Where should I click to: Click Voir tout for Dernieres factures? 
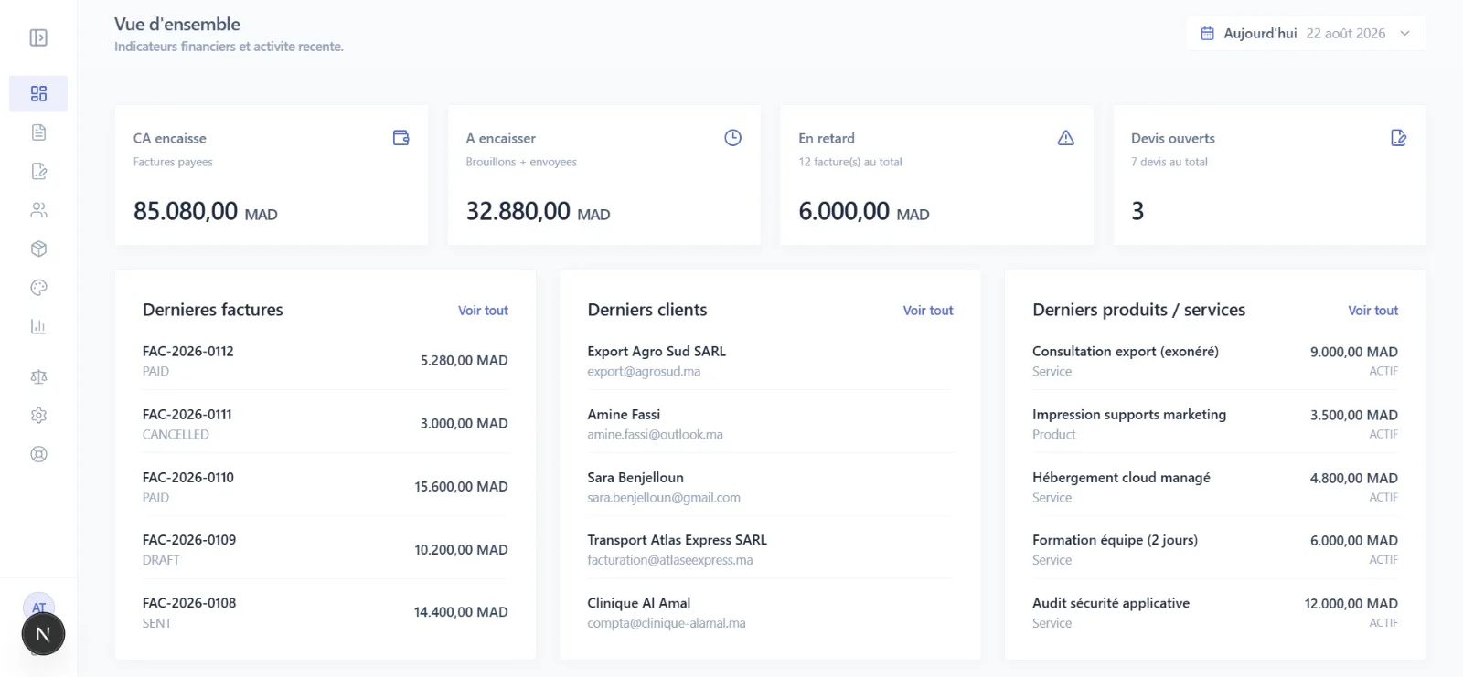[x=483, y=311]
